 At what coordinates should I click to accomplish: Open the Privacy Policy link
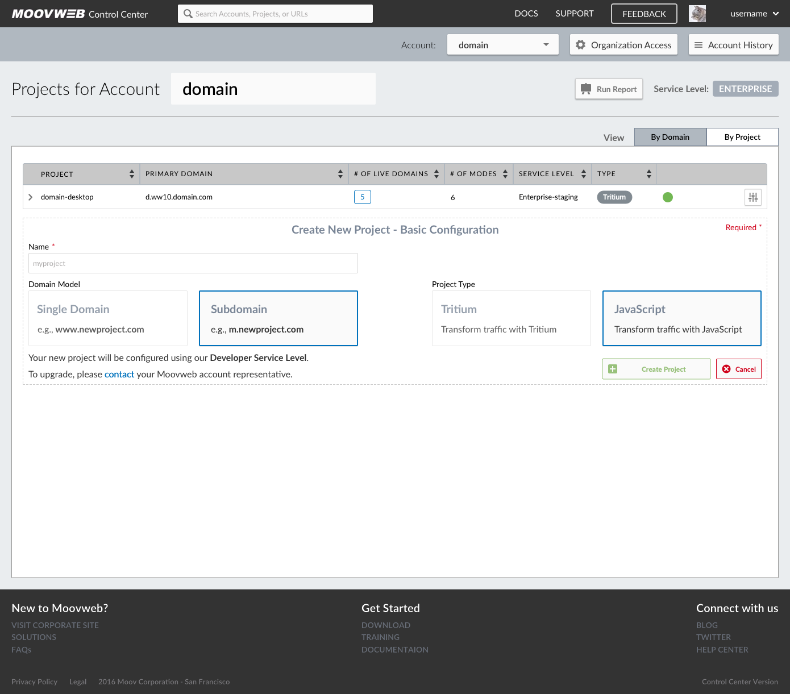click(x=35, y=681)
